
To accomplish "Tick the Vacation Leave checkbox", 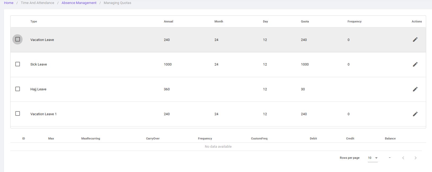I will (17, 39).
